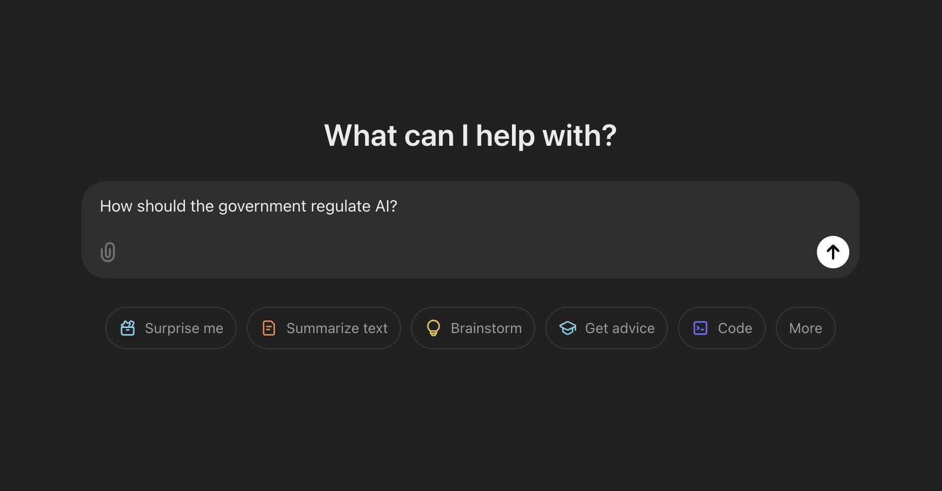This screenshot has width=942, height=491.
Task: Click the graduation cap icon on Get advice
Action: (568, 328)
